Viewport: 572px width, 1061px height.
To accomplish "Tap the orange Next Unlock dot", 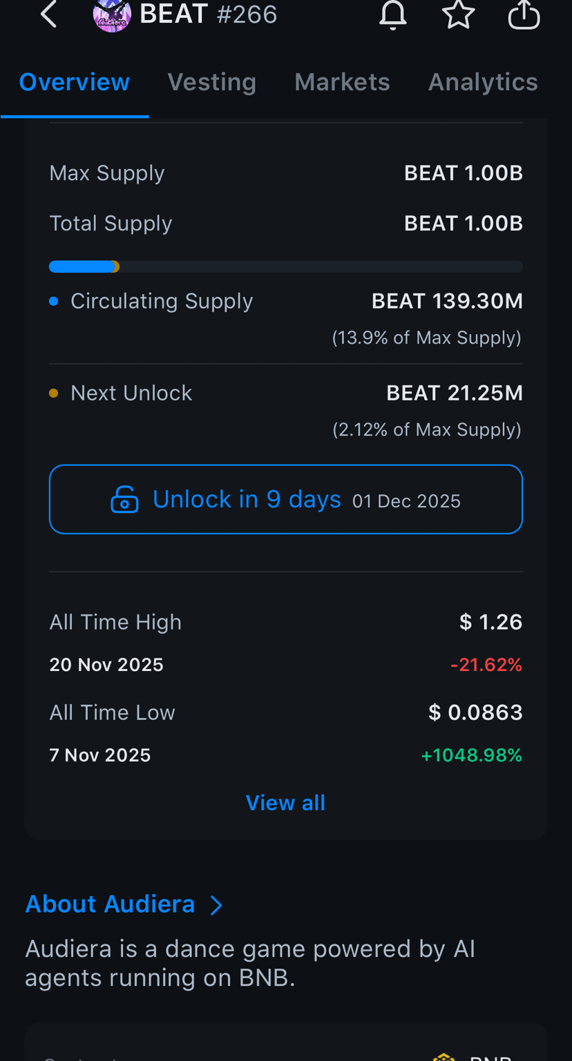I will tap(54, 393).
